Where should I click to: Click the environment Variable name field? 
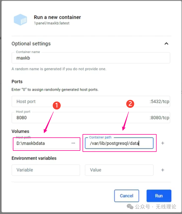(x=46, y=170)
